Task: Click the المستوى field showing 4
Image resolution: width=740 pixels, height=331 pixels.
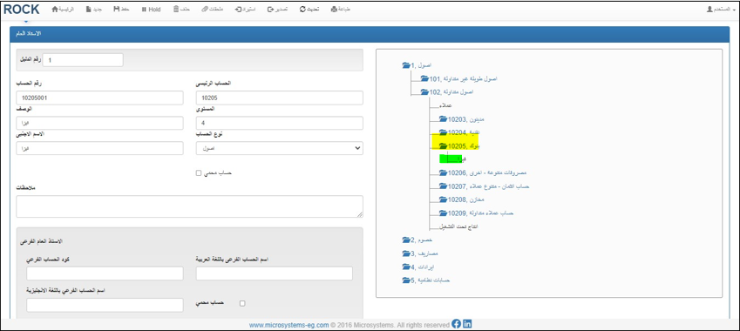Action: click(x=280, y=123)
